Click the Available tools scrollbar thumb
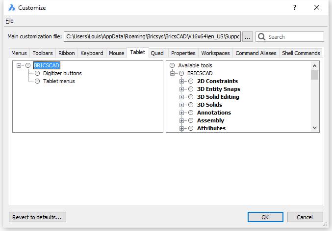 (x=315, y=75)
